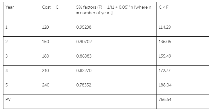Click the 5% factors formula header cell
Viewport: 216px width, 112px height.
click(115, 12)
